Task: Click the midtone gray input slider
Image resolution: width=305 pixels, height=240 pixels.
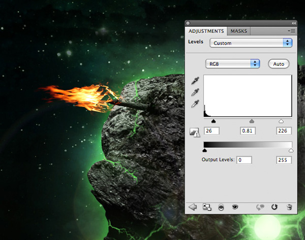Action: coord(251,121)
